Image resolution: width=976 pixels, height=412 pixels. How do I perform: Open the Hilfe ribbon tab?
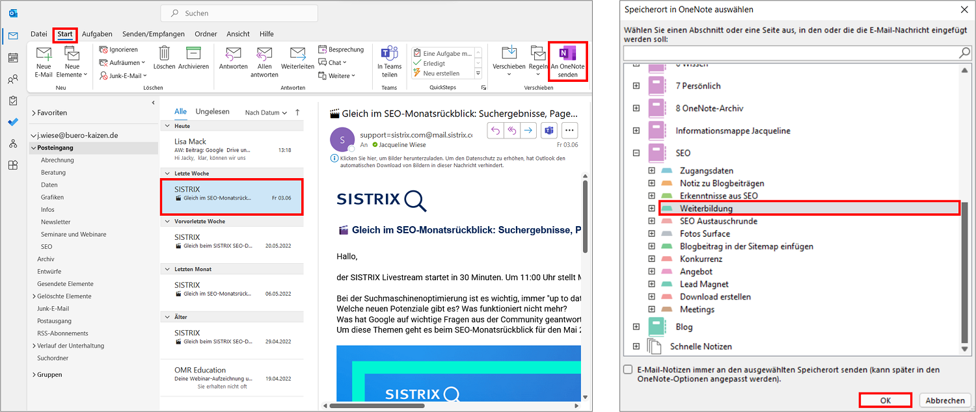coord(267,34)
